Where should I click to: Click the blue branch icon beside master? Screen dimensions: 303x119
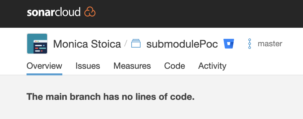click(x=250, y=44)
